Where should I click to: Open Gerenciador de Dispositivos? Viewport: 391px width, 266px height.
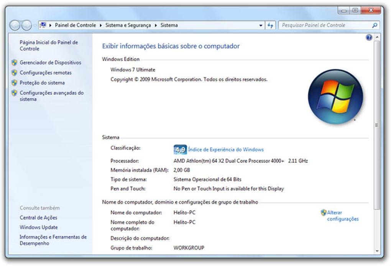point(50,62)
